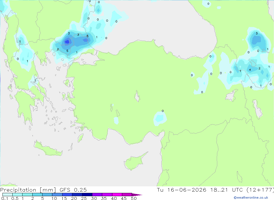Image resolution: width=274 pixels, height=200 pixels.
Task: Click the '35' legend scale label
Action: pyautogui.click(x=104, y=198)
